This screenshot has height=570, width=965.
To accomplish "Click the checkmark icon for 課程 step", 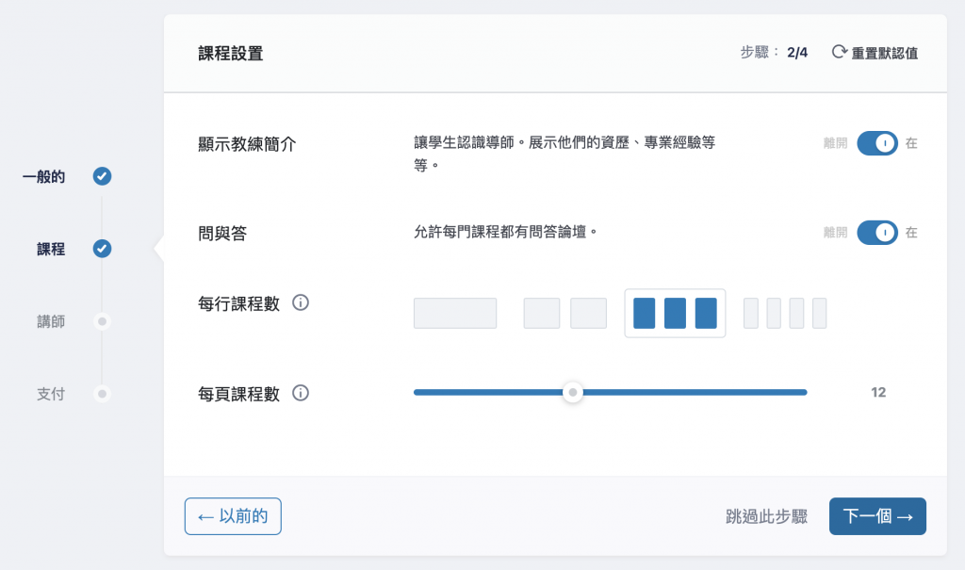I will point(102,249).
